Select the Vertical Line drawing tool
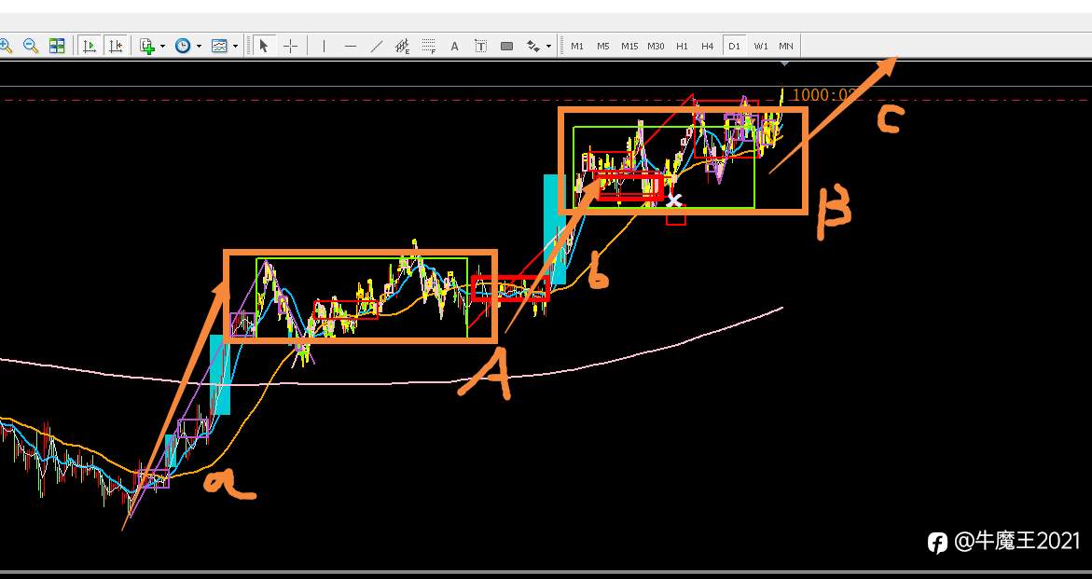This screenshot has height=579, width=1092. (x=324, y=46)
